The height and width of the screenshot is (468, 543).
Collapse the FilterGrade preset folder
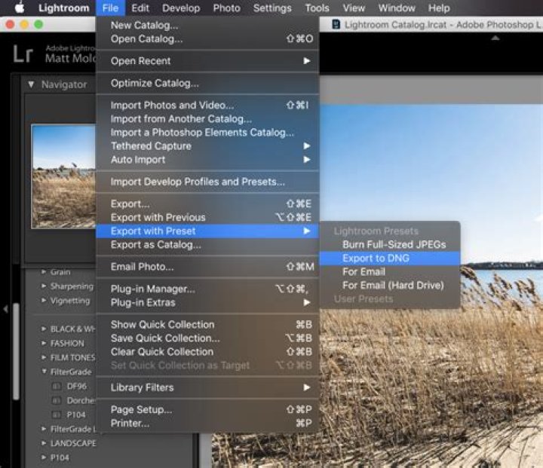[x=44, y=372]
